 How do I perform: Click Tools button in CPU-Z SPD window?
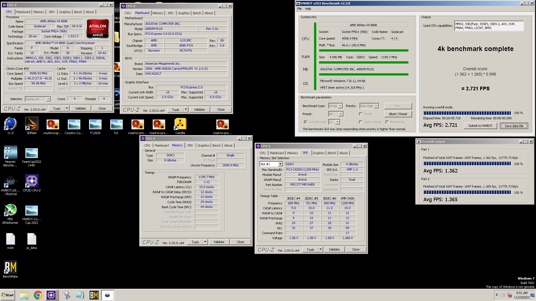[x=310, y=249]
